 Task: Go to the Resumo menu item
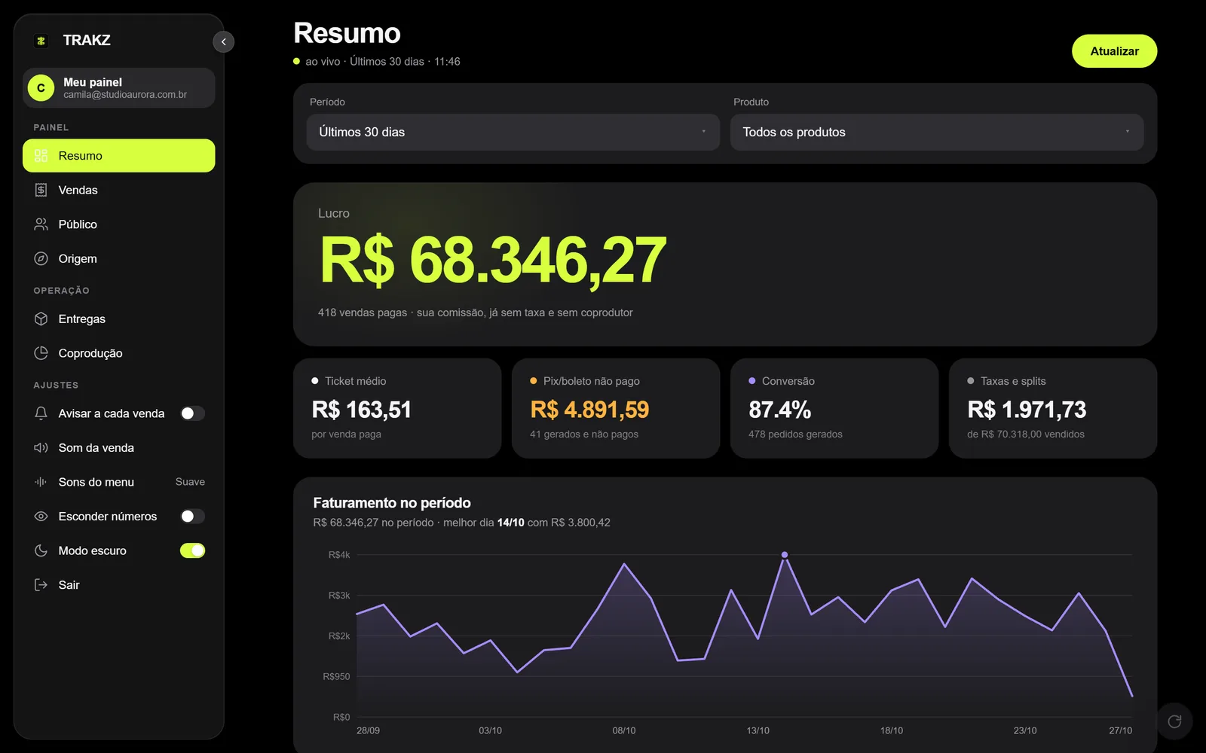(119, 156)
